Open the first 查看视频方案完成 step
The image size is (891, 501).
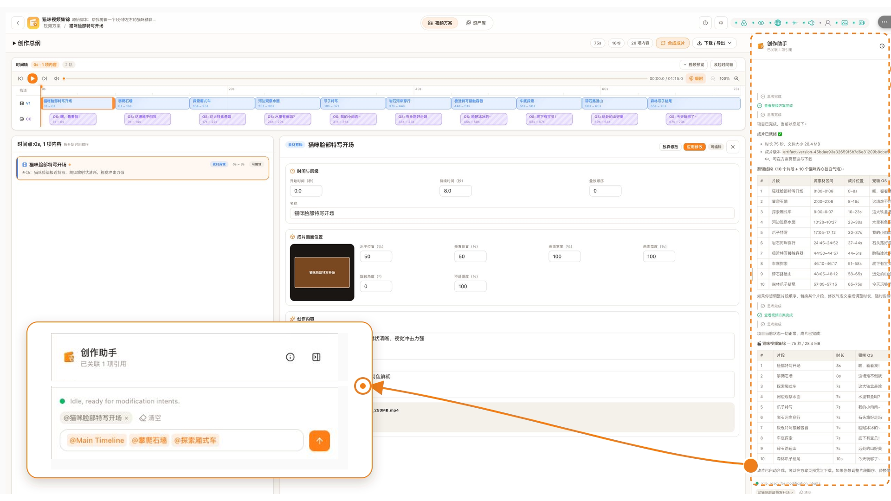click(x=775, y=106)
